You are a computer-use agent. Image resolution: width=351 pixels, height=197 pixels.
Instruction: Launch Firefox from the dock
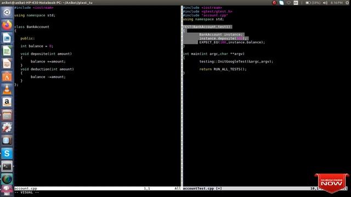(7, 25)
